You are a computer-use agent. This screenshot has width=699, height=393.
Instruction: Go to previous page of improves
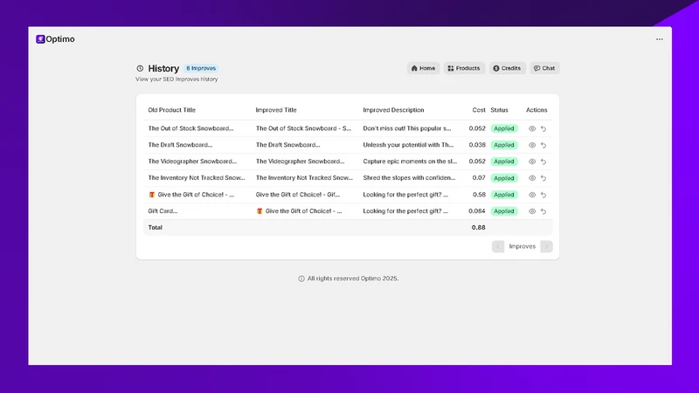pos(498,246)
